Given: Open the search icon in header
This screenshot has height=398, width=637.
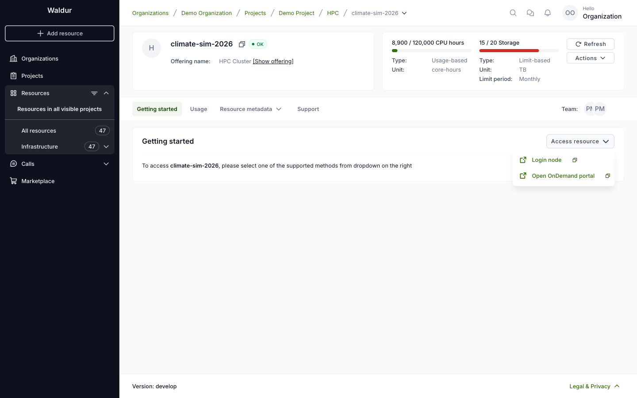Looking at the screenshot, I should 513,13.
